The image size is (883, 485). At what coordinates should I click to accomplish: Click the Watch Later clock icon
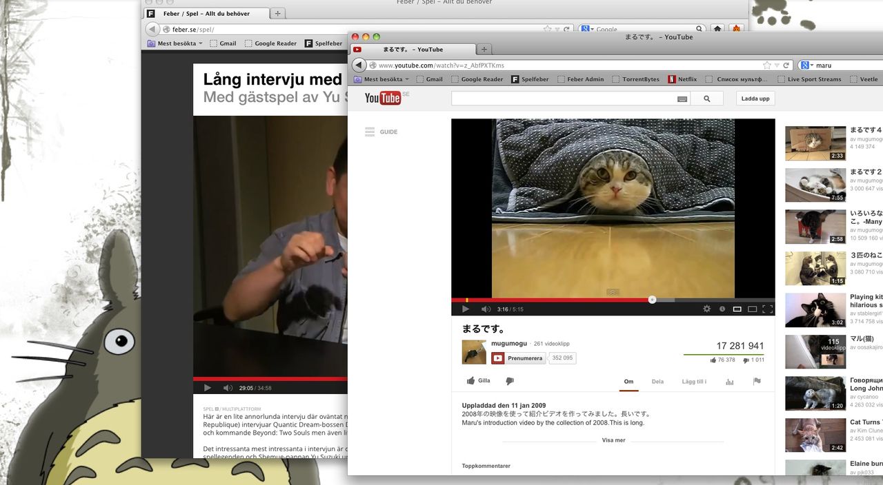tap(722, 309)
